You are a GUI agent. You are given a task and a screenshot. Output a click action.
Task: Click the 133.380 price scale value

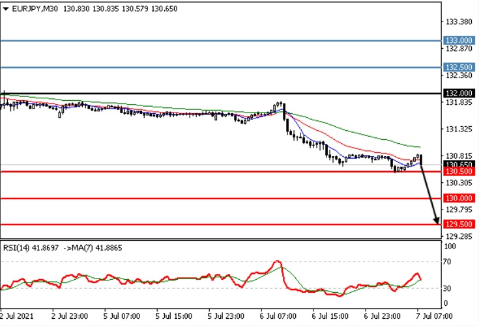[x=459, y=22]
